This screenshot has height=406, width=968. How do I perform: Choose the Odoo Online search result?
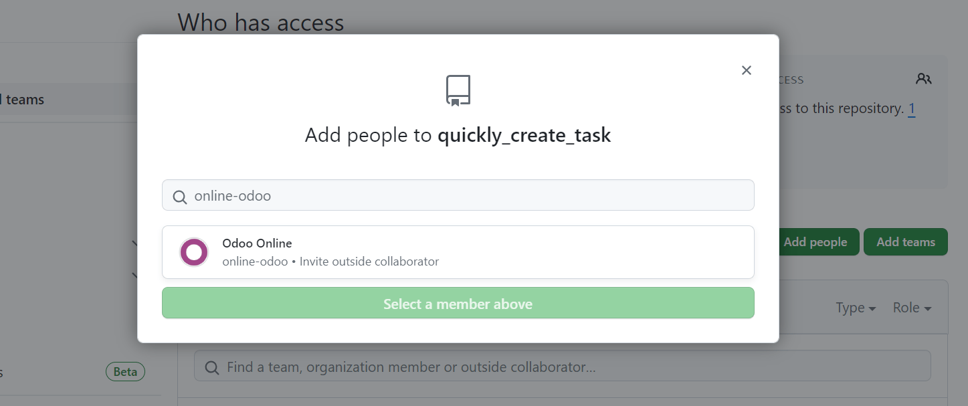pos(458,252)
